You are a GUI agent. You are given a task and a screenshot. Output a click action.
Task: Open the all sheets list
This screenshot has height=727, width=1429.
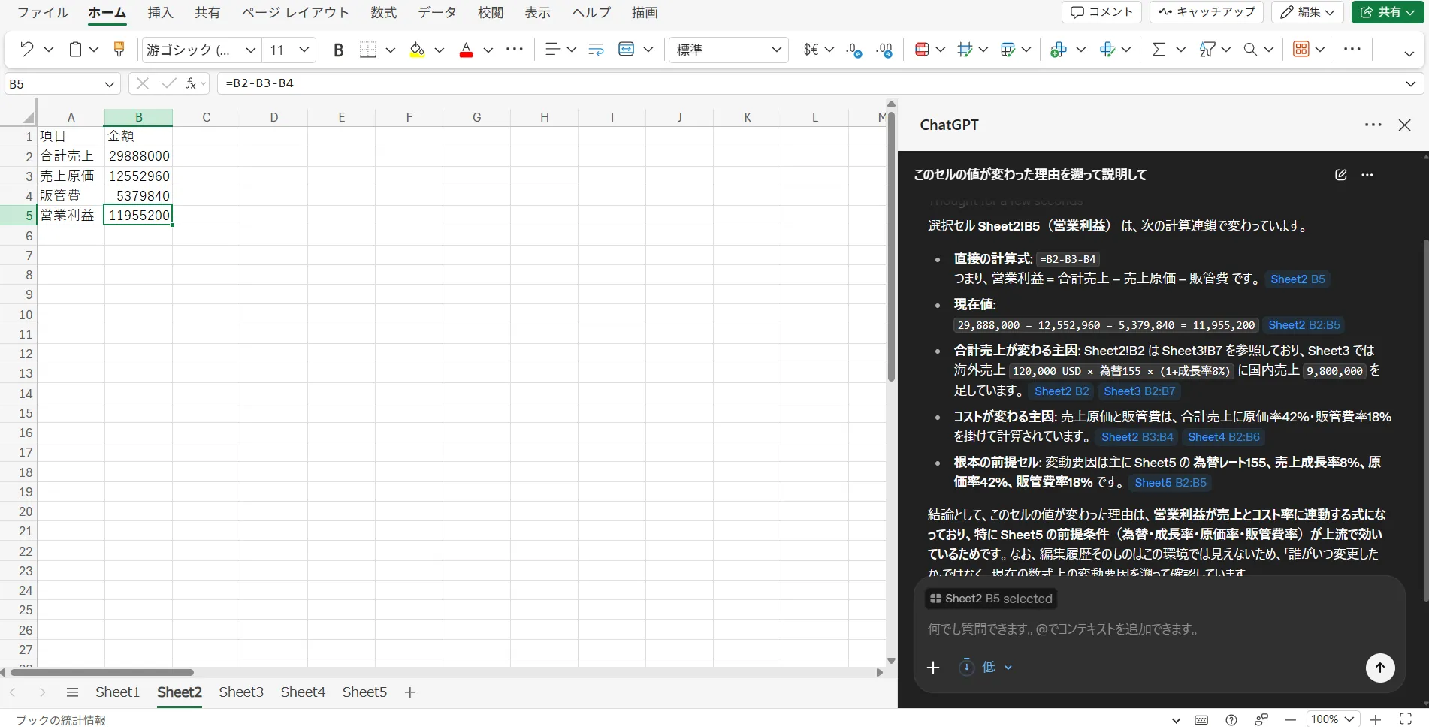(72, 692)
